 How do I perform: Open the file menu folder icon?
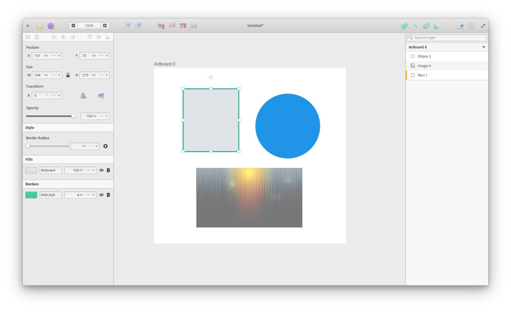(40, 26)
